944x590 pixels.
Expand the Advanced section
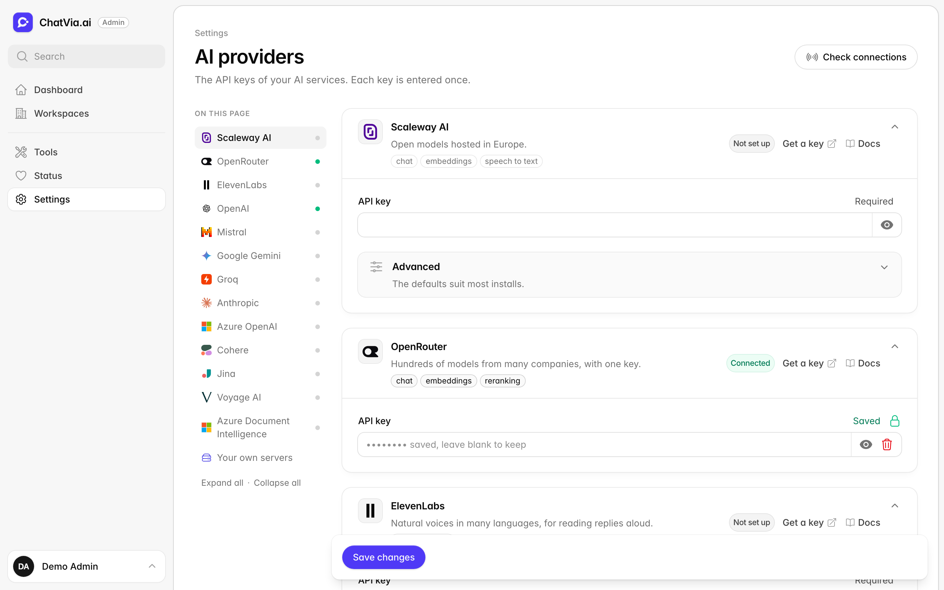coord(629,275)
